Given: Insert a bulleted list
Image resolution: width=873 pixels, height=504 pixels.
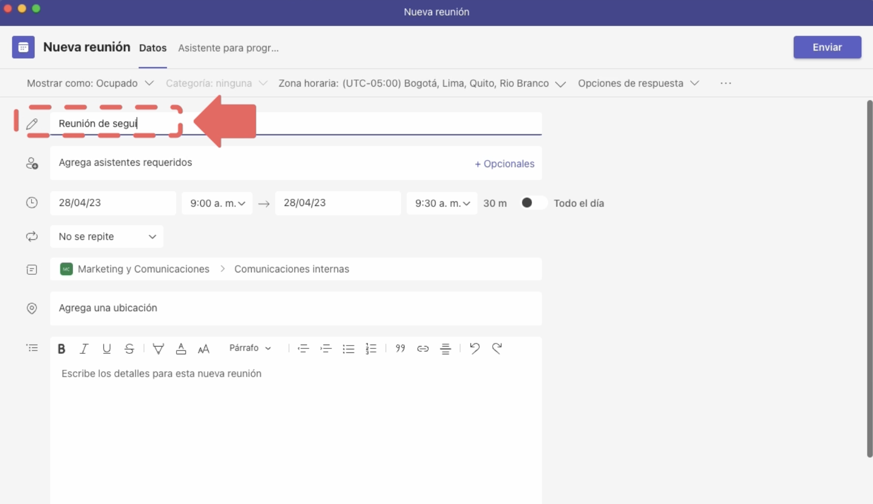Looking at the screenshot, I should click(x=348, y=348).
